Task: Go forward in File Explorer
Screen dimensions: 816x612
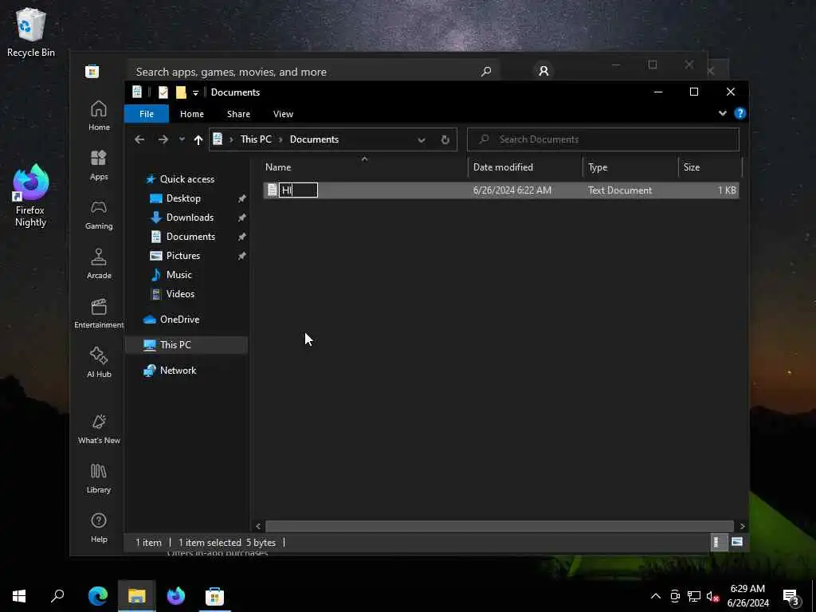Action: (163, 139)
